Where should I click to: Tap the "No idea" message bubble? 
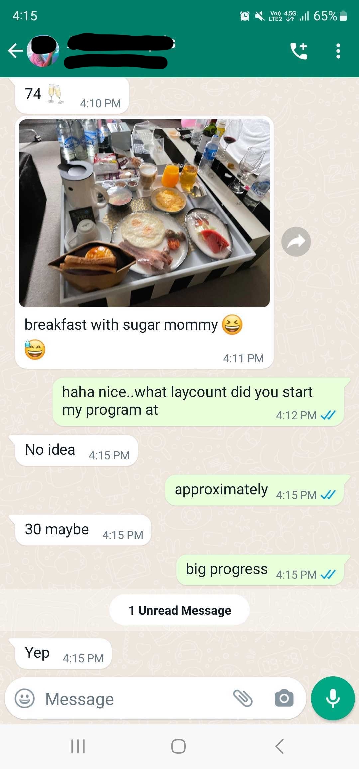click(76, 450)
